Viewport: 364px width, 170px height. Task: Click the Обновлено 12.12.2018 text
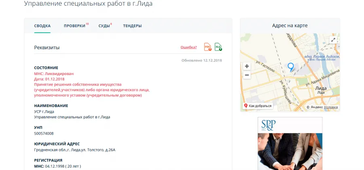[x=202, y=60]
